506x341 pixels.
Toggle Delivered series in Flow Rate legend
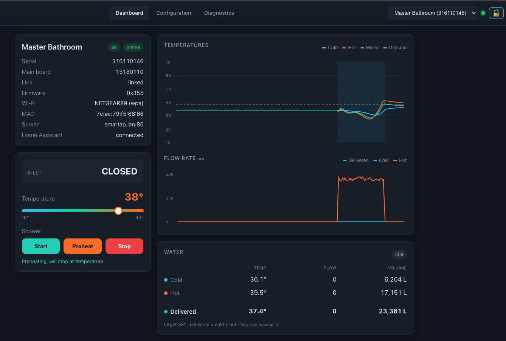pos(355,160)
